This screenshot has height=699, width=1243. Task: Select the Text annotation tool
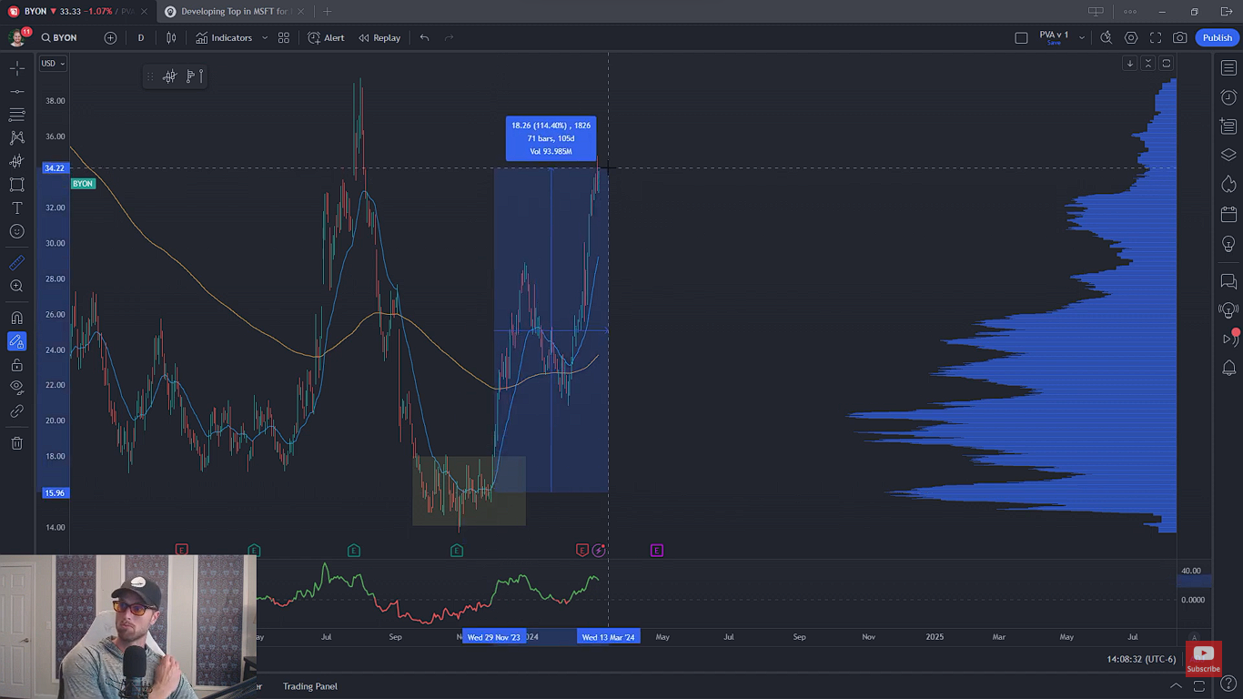click(16, 208)
